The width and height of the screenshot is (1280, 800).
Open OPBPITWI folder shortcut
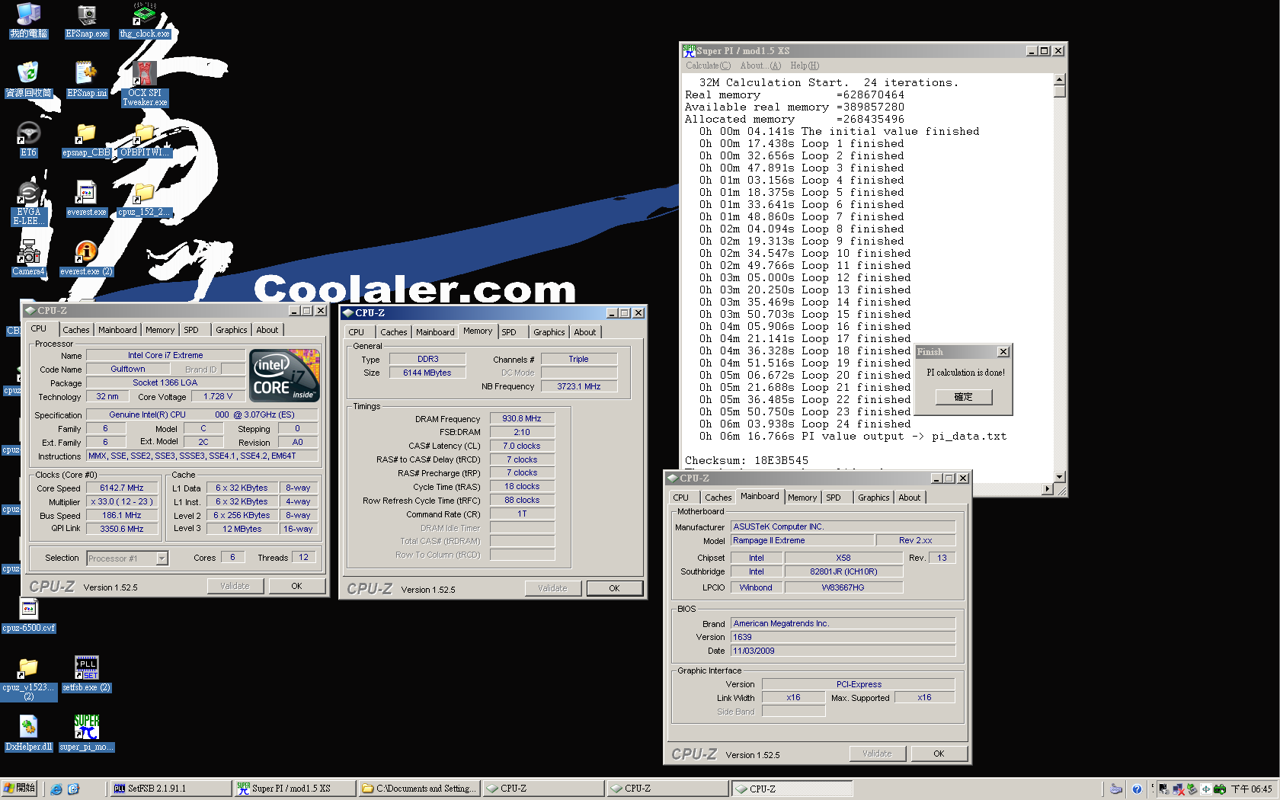[x=145, y=139]
